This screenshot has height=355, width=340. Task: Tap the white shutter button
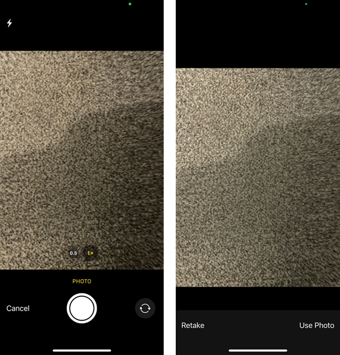[82, 308]
